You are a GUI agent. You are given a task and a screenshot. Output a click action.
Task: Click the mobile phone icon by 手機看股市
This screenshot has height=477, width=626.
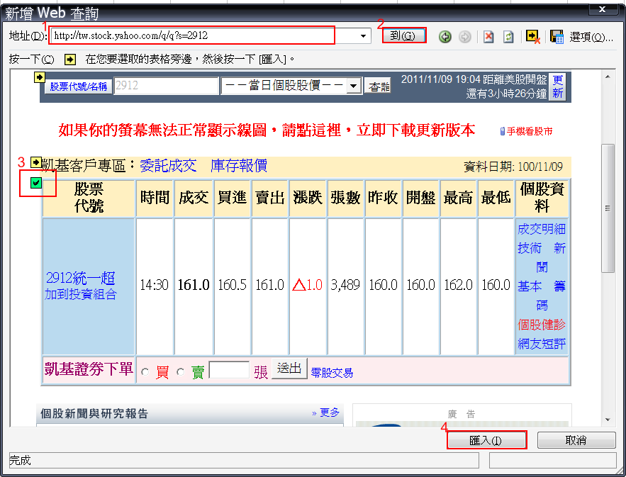pyautogui.click(x=503, y=131)
